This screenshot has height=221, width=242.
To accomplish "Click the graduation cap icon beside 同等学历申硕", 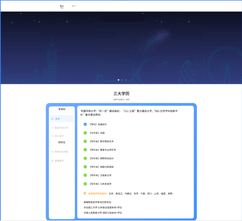I will tap(52, 152).
